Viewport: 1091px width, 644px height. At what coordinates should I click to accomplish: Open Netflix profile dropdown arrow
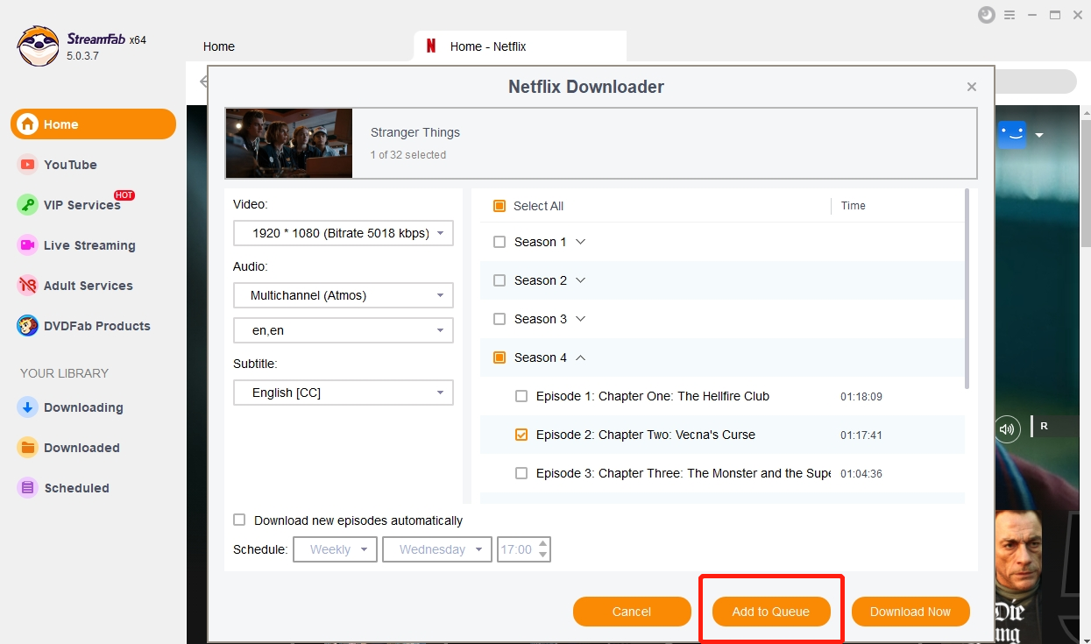click(1039, 135)
